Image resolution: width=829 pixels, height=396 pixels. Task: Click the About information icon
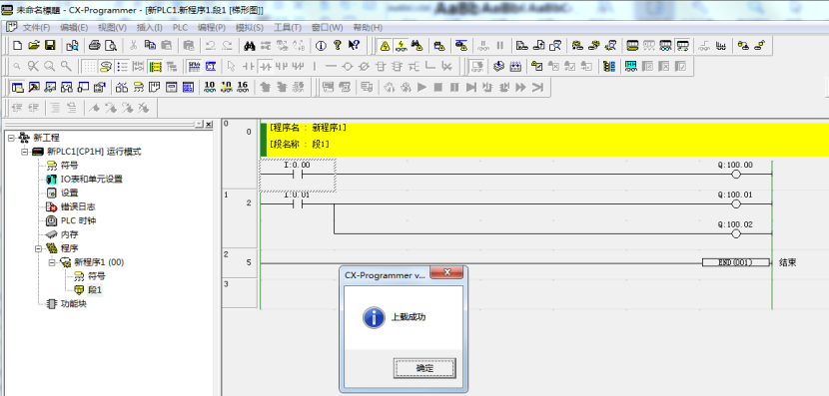[x=321, y=46]
